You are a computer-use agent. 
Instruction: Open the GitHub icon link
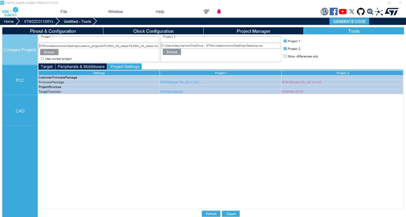point(361,11)
